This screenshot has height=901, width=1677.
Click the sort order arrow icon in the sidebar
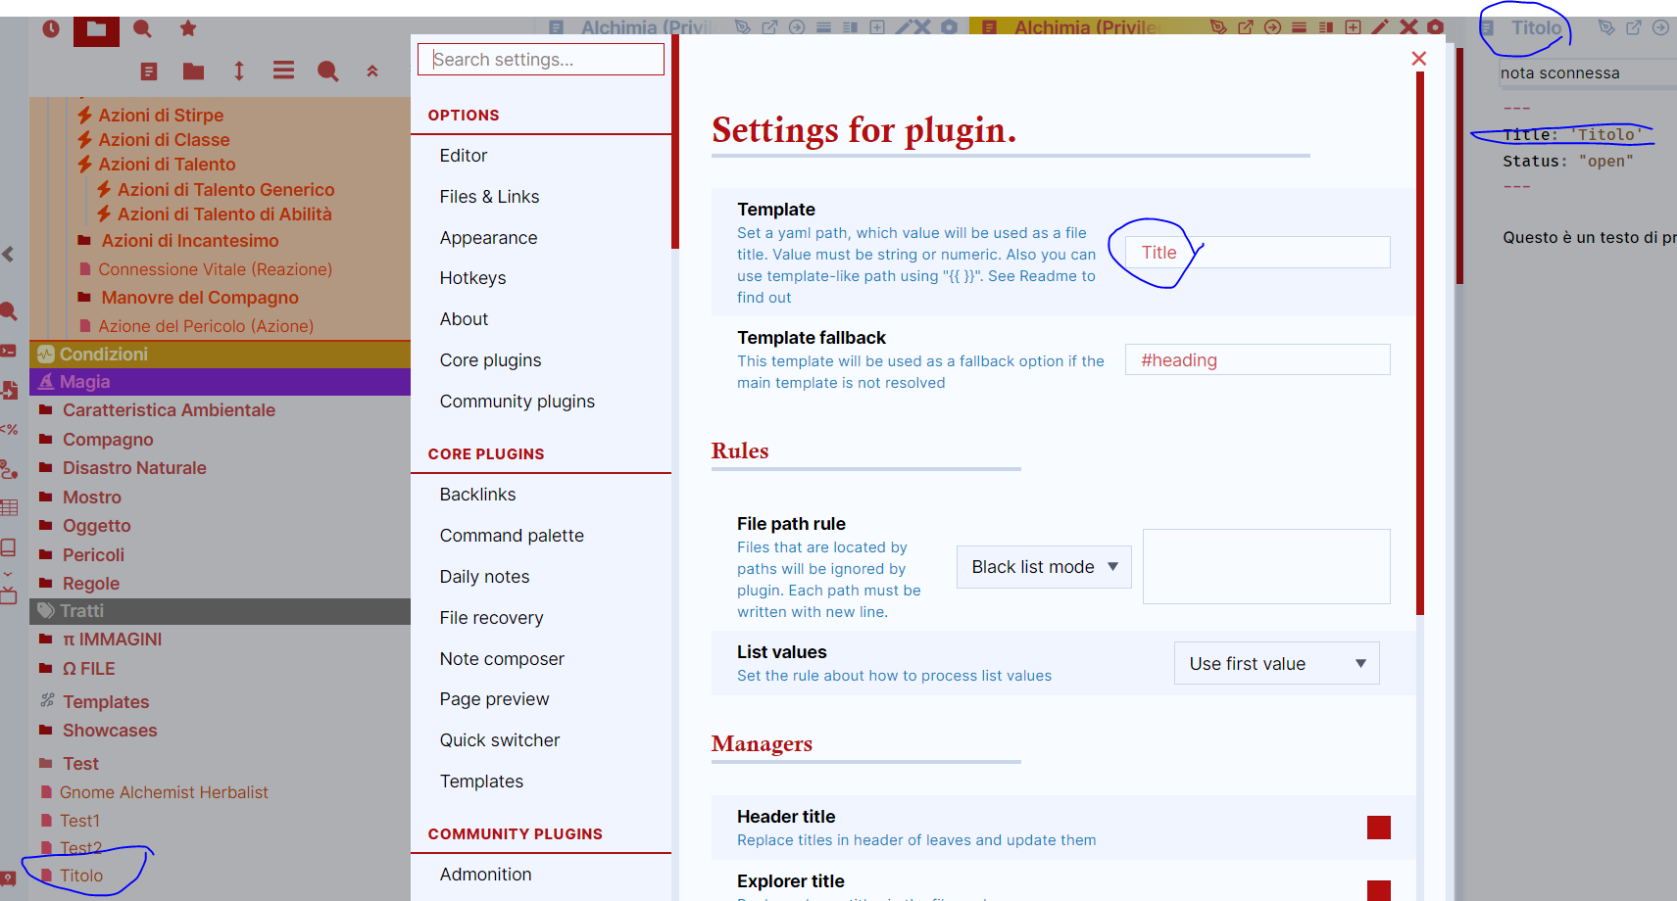click(238, 71)
